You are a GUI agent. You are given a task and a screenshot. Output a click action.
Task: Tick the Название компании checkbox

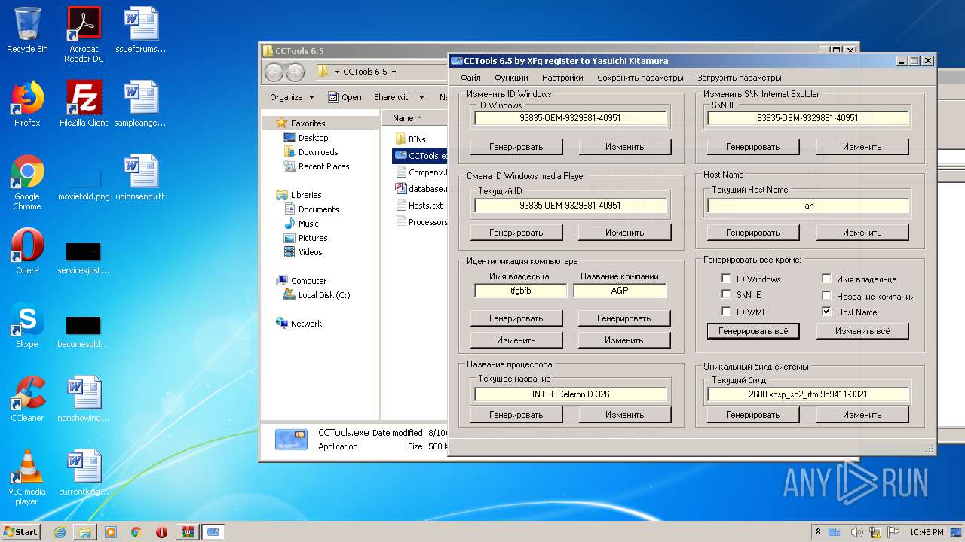coord(826,295)
